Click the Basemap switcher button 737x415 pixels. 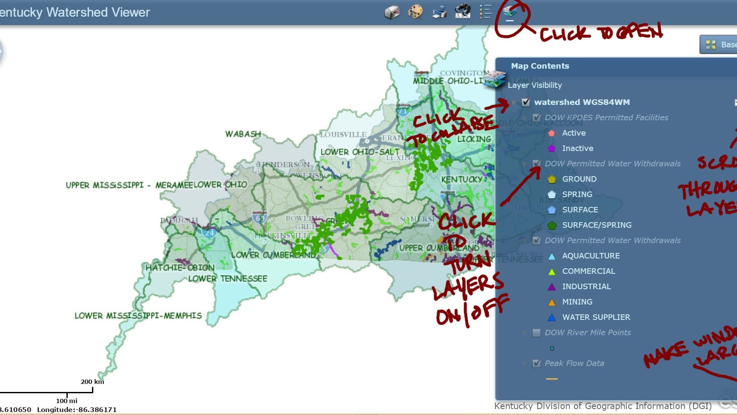(x=719, y=44)
